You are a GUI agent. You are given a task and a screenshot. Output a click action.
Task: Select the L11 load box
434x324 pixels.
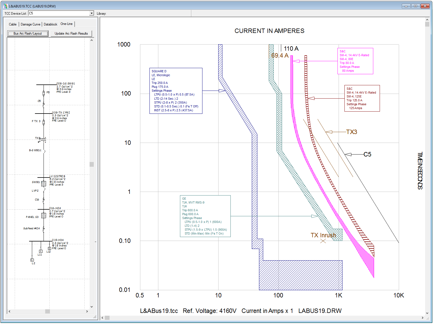(x=41, y=251)
